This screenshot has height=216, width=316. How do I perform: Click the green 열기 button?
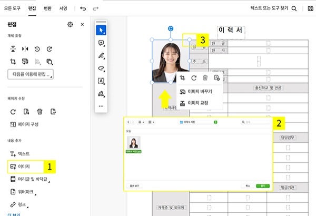point(263,186)
